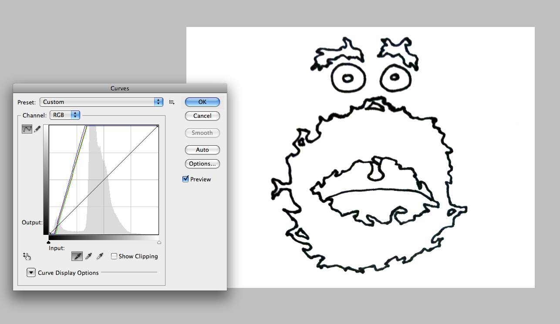
Task: Click the white point eyedropper
Action: (100, 257)
